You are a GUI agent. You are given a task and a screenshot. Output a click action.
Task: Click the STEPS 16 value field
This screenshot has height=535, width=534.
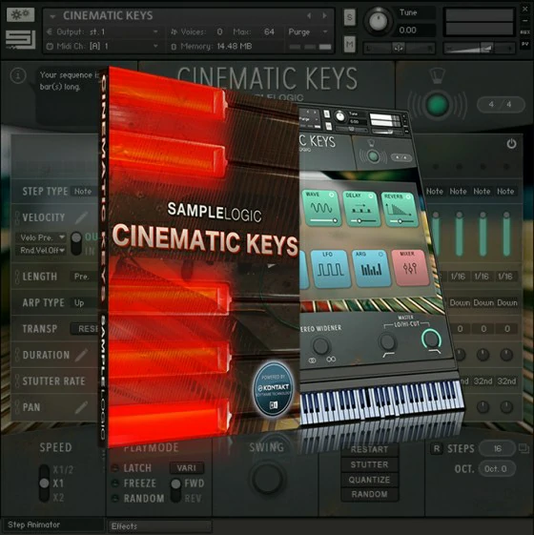point(498,448)
